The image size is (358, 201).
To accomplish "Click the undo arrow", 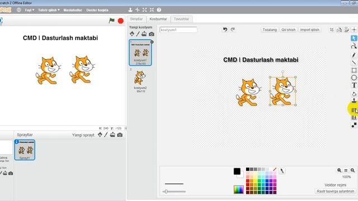I will (x=225, y=30).
